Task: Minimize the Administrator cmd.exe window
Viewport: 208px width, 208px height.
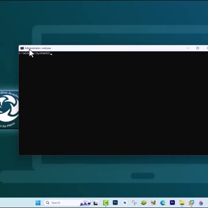Action: pyautogui.click(x=188, y=48)
